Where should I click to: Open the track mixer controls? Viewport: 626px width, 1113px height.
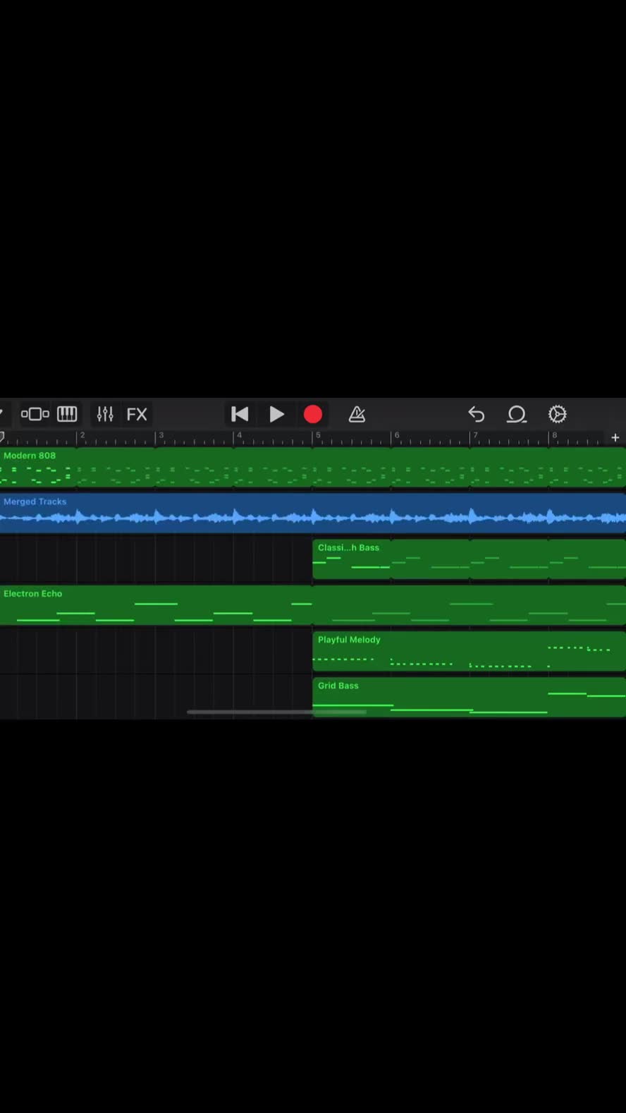[x=105, y=414]
